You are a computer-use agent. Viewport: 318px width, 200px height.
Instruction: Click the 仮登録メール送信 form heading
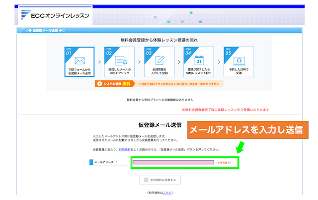coord(160,125)
